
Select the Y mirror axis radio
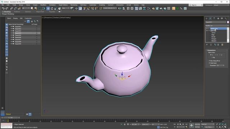215,55
